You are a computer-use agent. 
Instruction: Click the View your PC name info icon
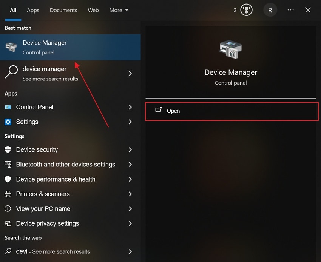[8, 208]
